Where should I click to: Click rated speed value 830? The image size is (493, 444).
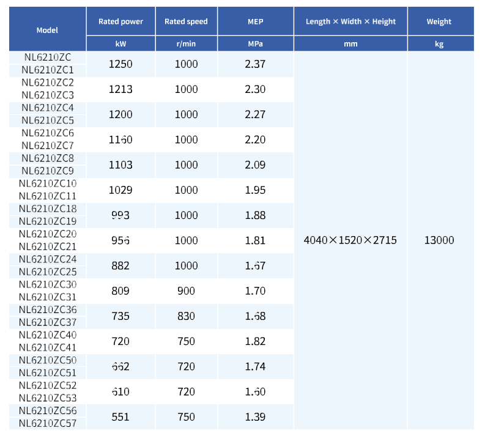pos(186,316)
